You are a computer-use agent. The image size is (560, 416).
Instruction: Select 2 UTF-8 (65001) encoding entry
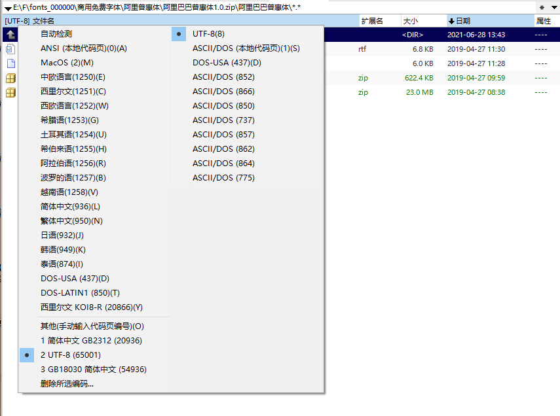(71, 355)
